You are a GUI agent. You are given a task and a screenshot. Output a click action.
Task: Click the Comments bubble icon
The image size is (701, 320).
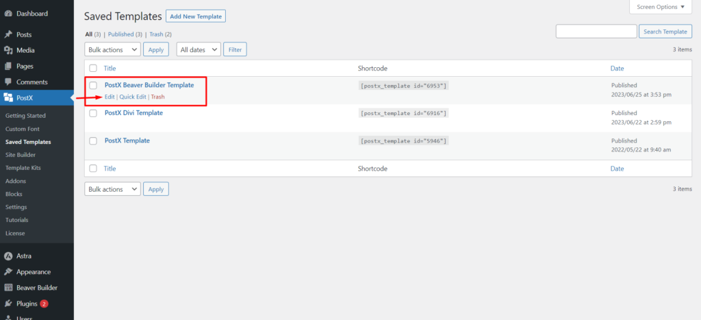point(8,82)
